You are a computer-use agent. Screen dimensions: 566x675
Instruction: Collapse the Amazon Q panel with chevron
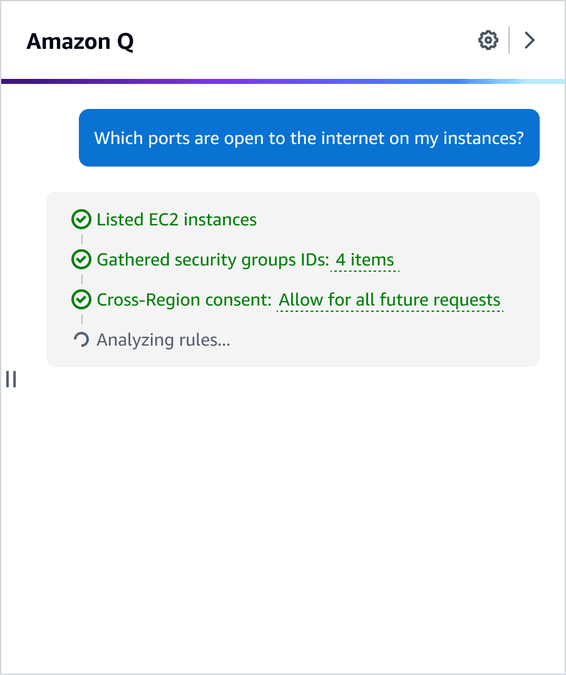tap(530, 41)
